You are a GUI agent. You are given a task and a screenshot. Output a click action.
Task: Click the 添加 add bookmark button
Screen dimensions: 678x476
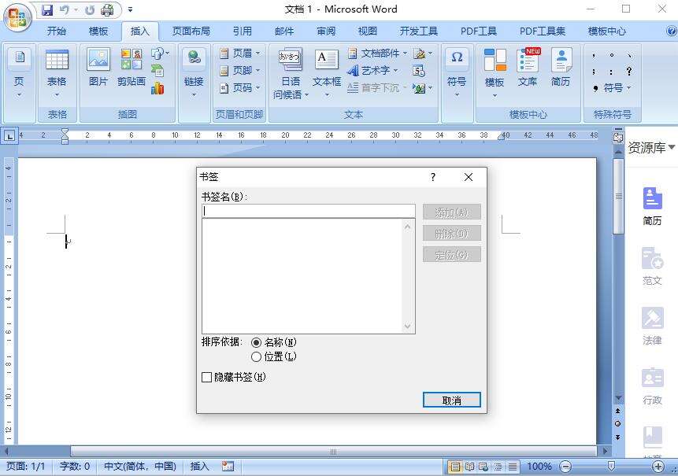(452, 212)
